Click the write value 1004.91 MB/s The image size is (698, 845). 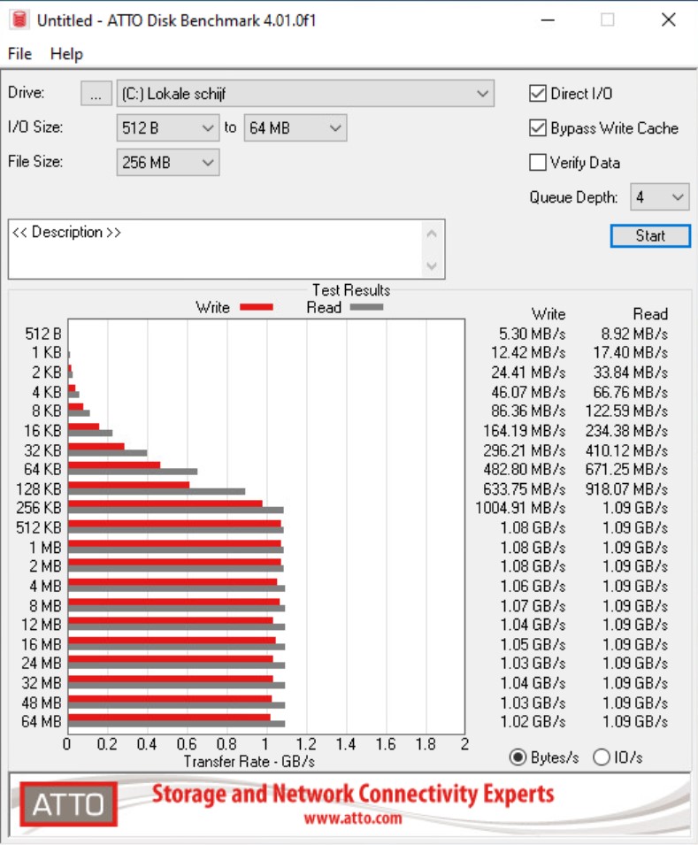[520, 508]
